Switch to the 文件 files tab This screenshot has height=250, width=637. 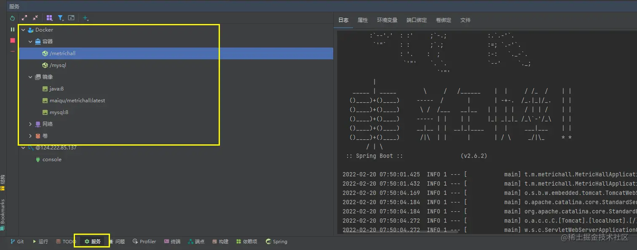click(466, 20)
